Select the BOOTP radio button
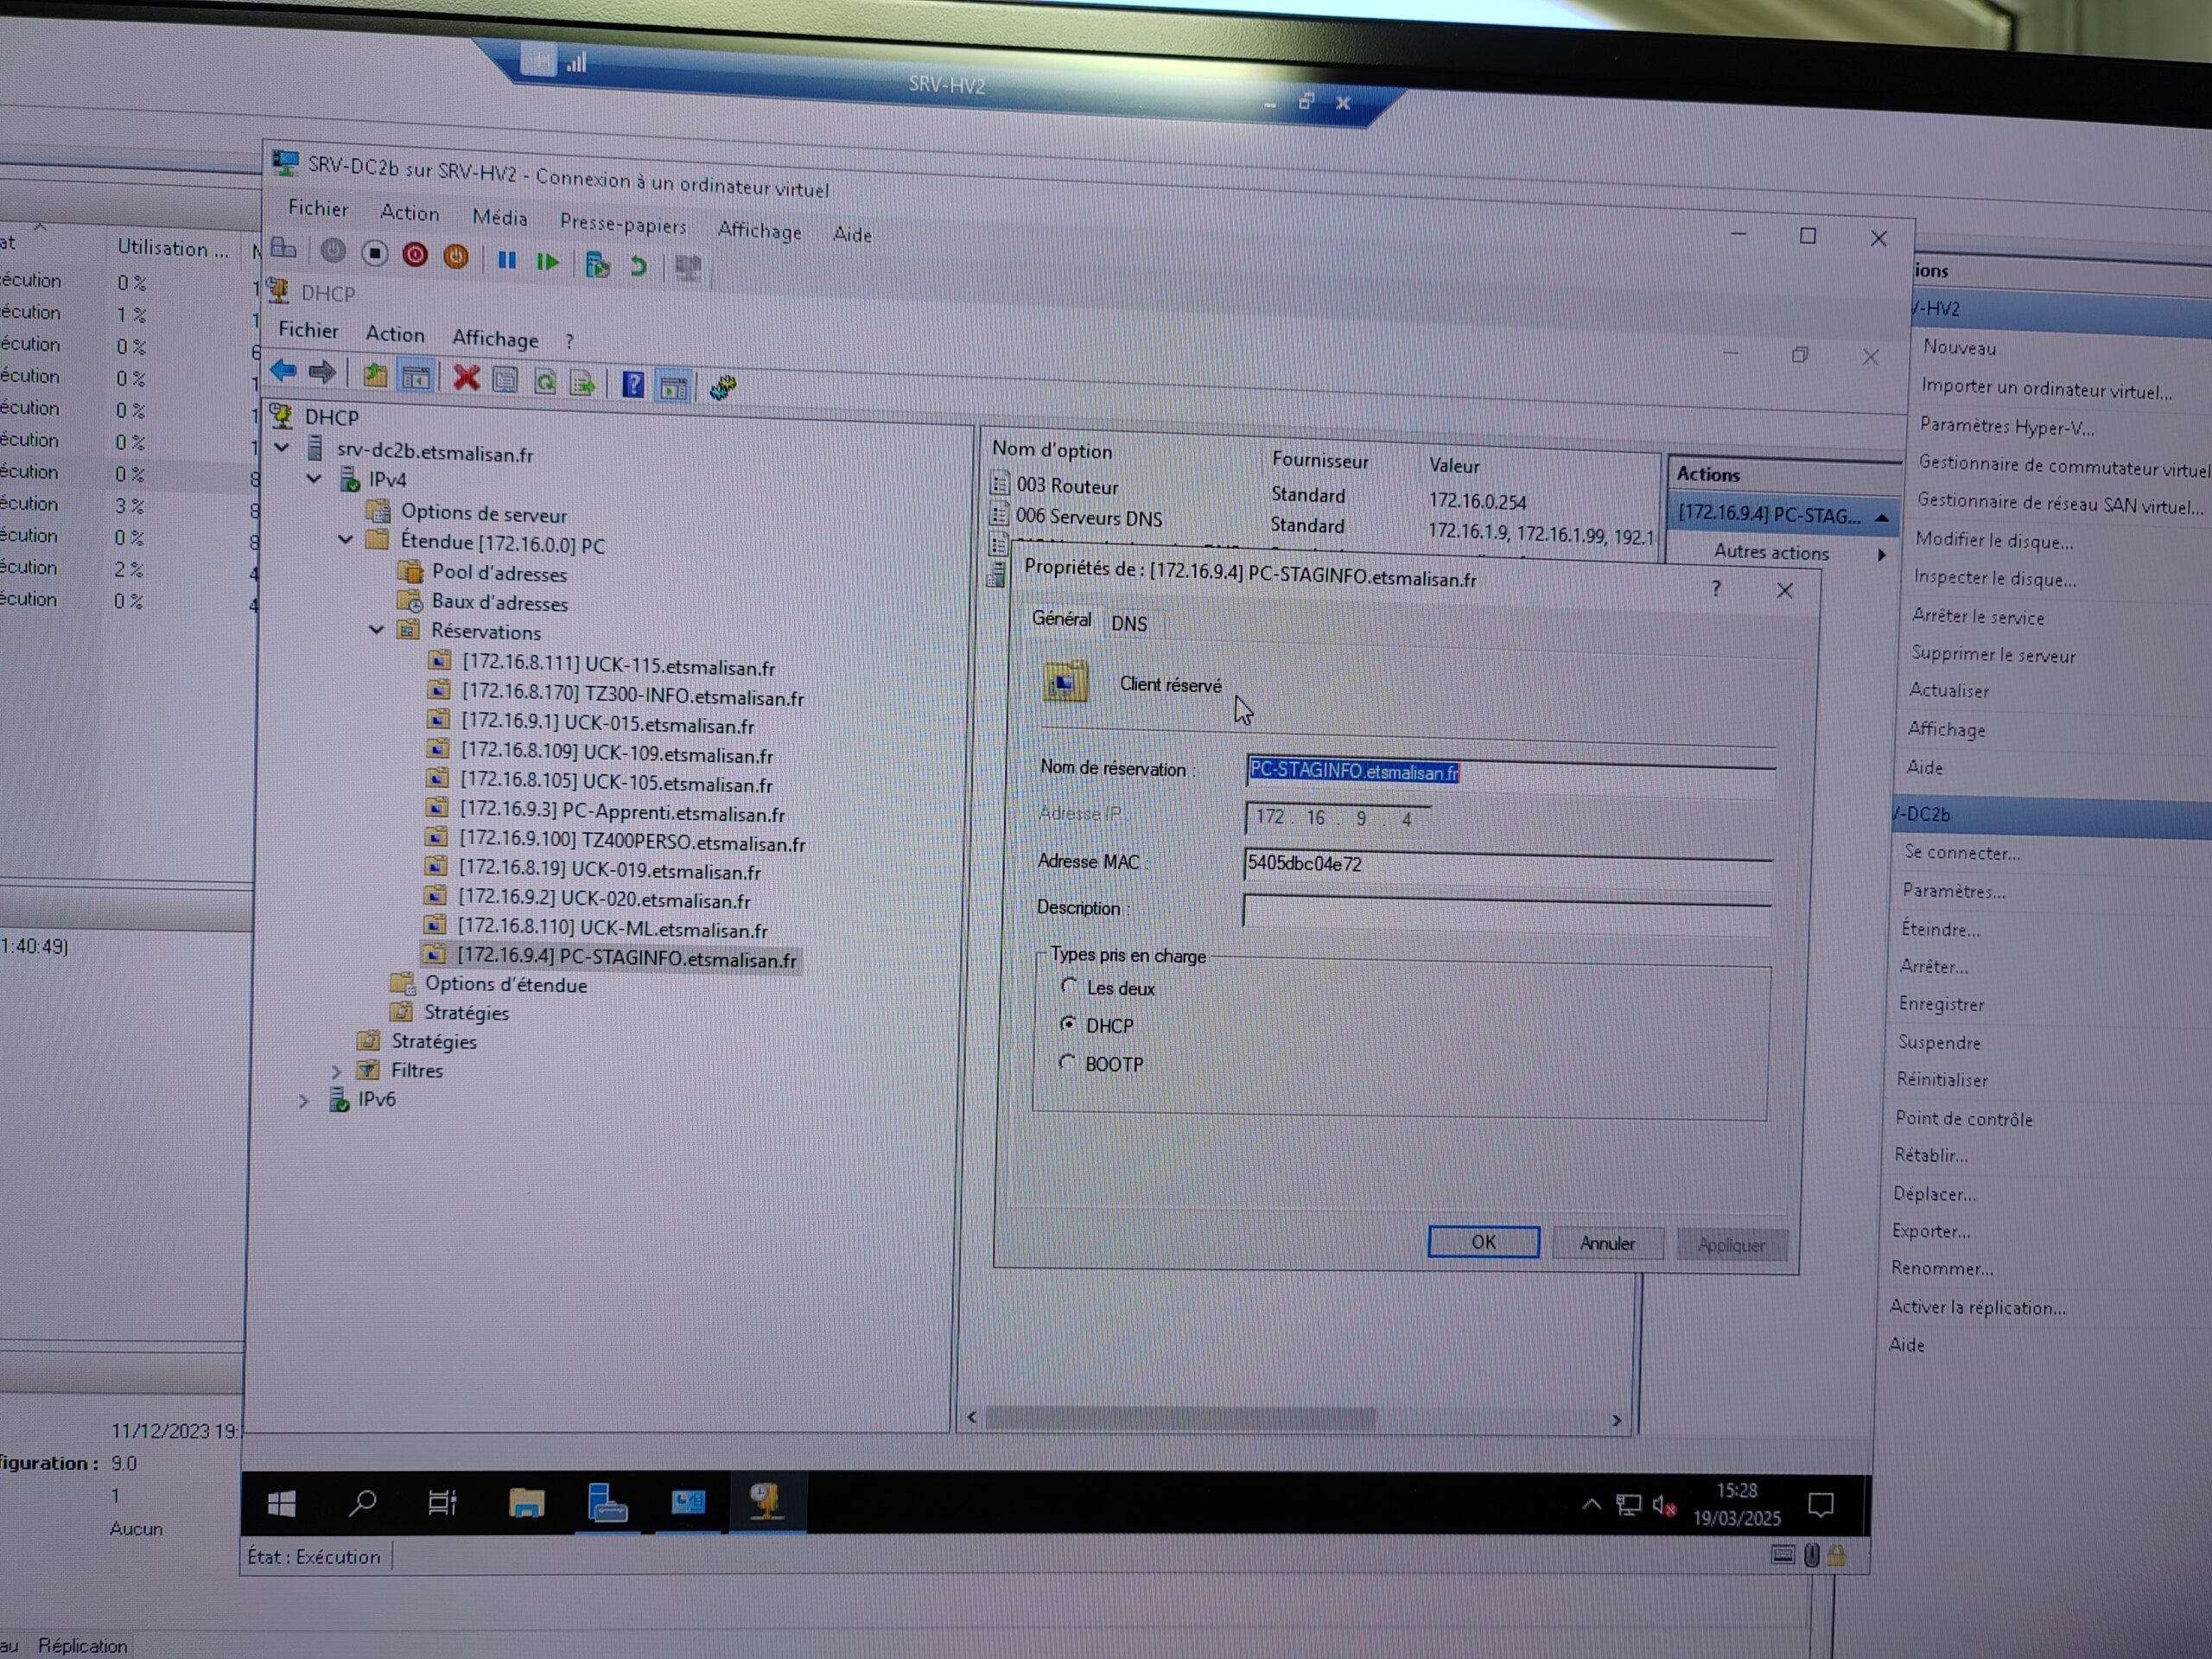The image size is (2212, 1659). coord(1067,1062)
